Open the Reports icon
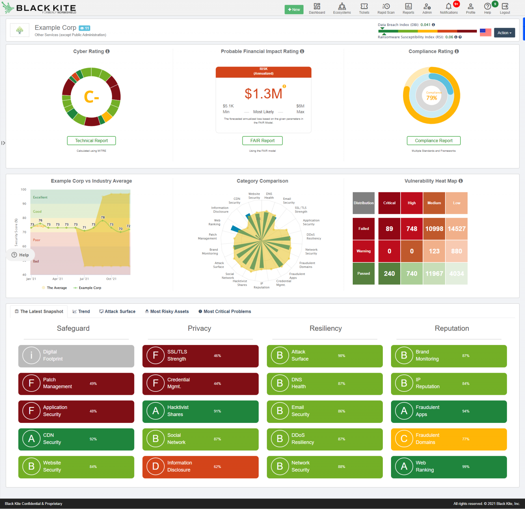 [408, 8]
